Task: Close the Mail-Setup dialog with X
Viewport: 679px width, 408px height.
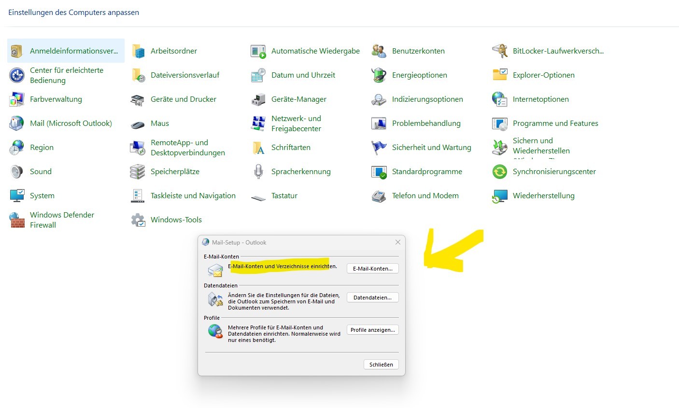Action: [x=397, y=242]
